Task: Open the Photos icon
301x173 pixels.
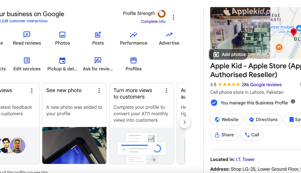Action: [x=62, y=35]
